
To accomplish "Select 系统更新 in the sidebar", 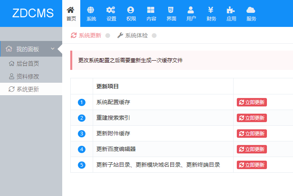I will tap(27, 89).
